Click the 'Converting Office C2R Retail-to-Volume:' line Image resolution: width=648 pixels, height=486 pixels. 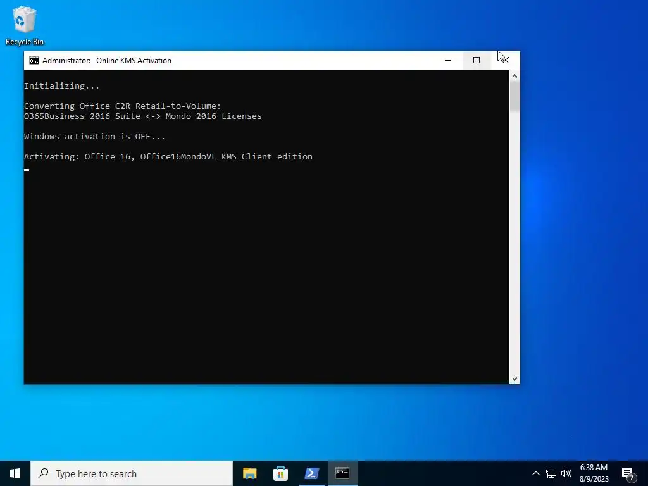point(122,106)
